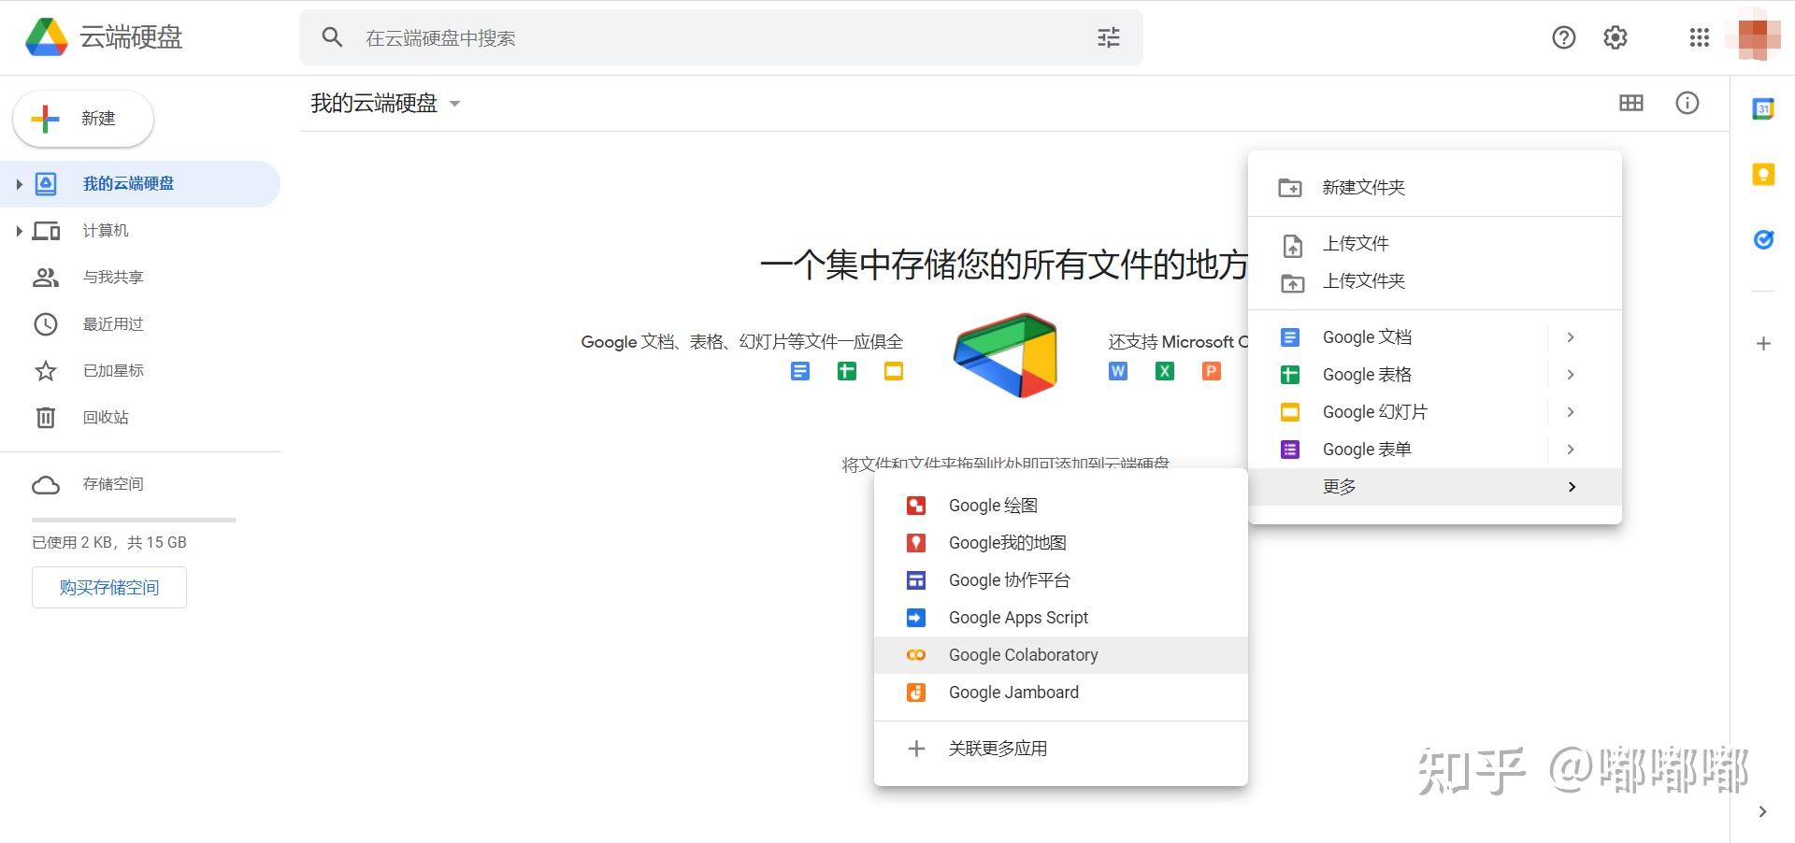Expand Google 表单 submenu arrow
This screenshot has width=1795, height=843.
click(1571, 450)
